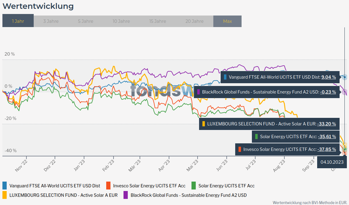Image resolution: width=349 pixels, height=205 pixels.
Task: Switch to the 5 Jahre tab
Action: pyautogui.click(x=86, y=21)
